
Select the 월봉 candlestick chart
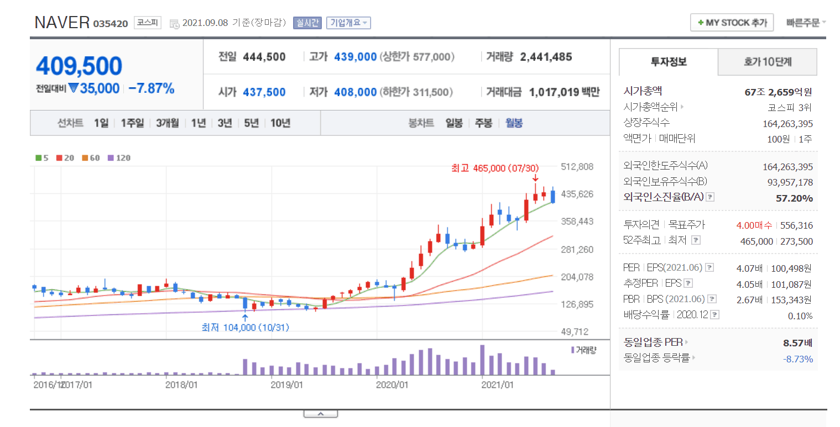tap(514, 123)
